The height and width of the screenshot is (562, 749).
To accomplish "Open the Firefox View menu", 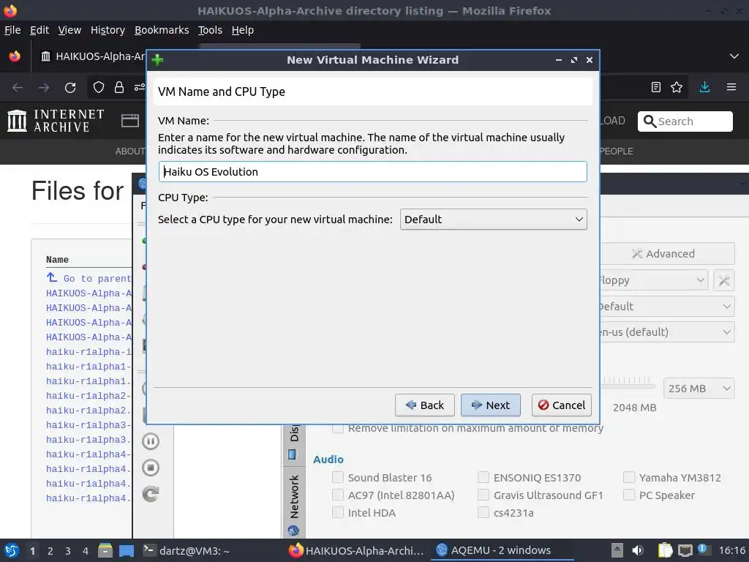I will 69,30.
